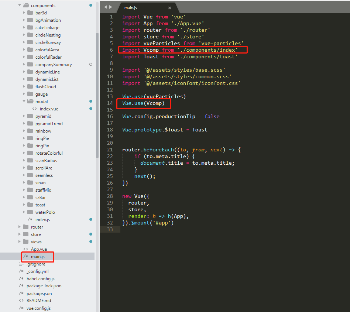Click line number 14 in gutter

click(x=110, y=103)
